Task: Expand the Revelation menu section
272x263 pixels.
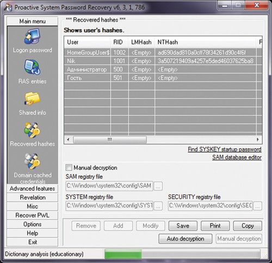Action: 32,197
